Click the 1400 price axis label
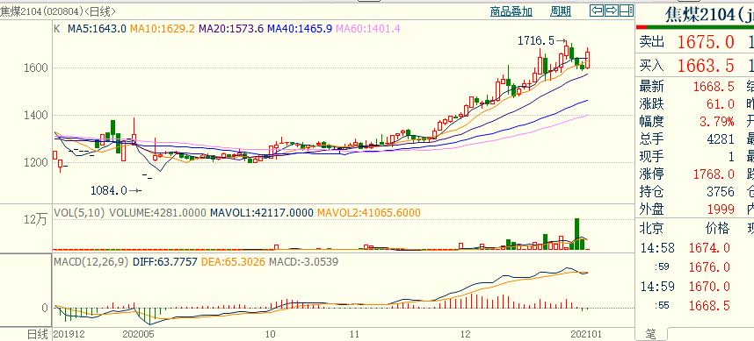Viewport: 754px width, 341px height. click(x=35, y=115)
